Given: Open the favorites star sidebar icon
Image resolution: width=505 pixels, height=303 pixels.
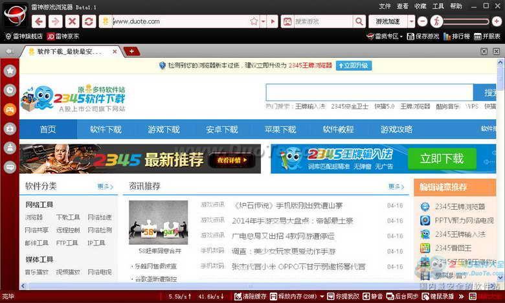Looking at the screenshot, I should pos(10,71).
